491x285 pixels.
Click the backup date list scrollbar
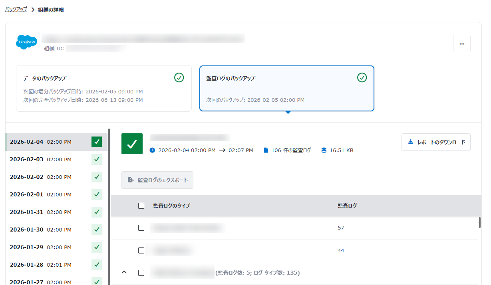pos(109,200)
